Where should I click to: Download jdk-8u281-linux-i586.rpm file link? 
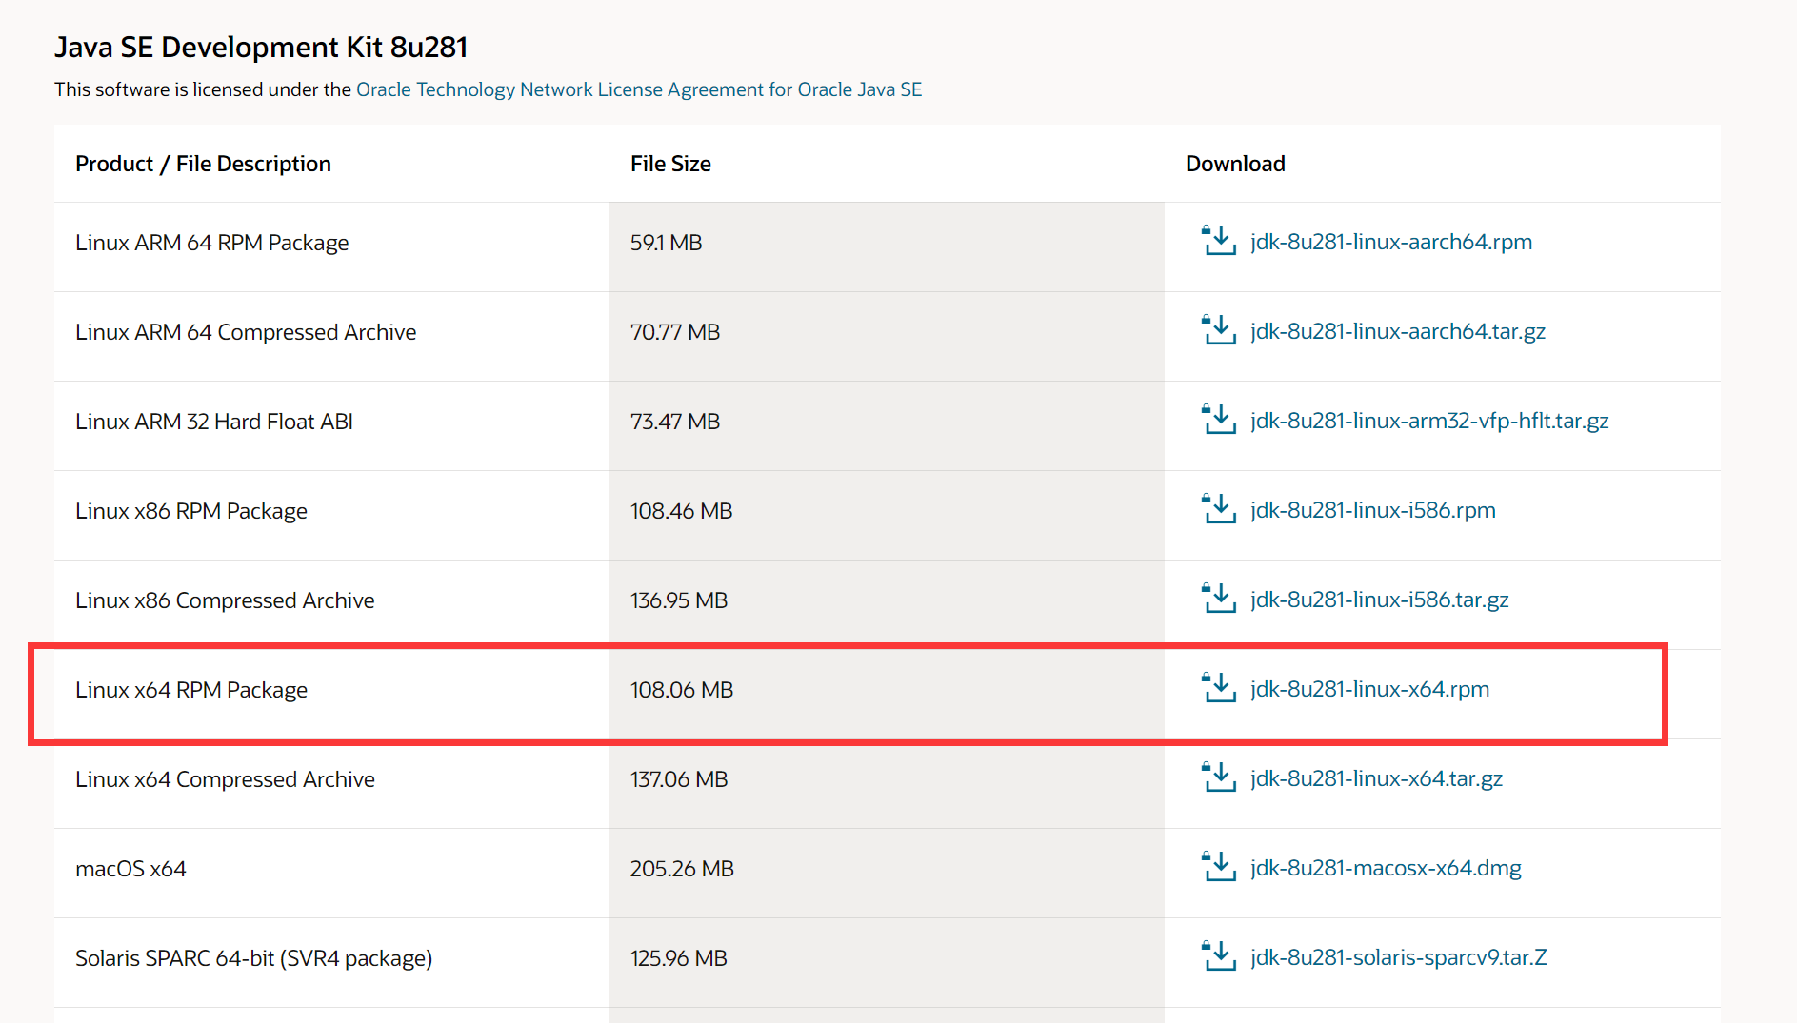point(1373,510)
